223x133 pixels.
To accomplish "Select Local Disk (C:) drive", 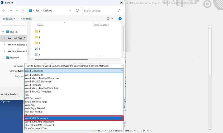I will [x=19, y=38].
